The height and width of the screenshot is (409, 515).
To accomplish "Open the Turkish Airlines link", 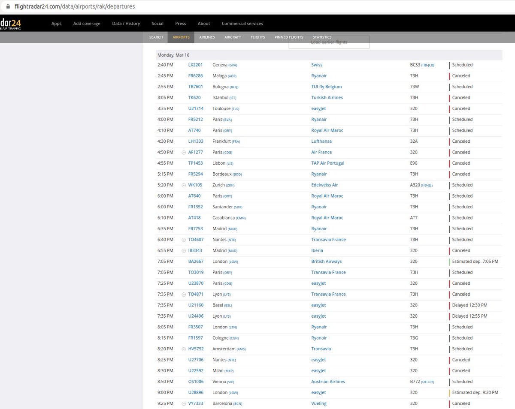I will tap(327, 98).
